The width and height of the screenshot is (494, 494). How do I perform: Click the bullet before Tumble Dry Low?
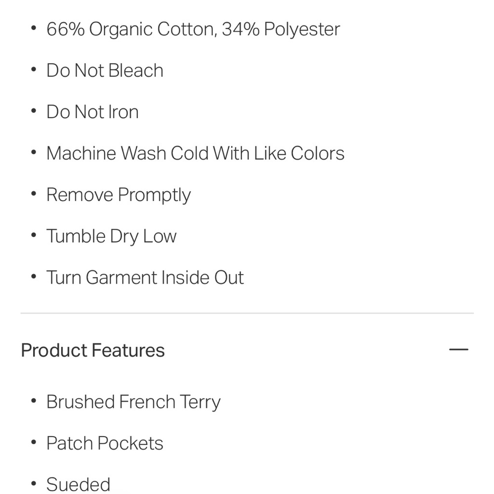pos(34,236)
